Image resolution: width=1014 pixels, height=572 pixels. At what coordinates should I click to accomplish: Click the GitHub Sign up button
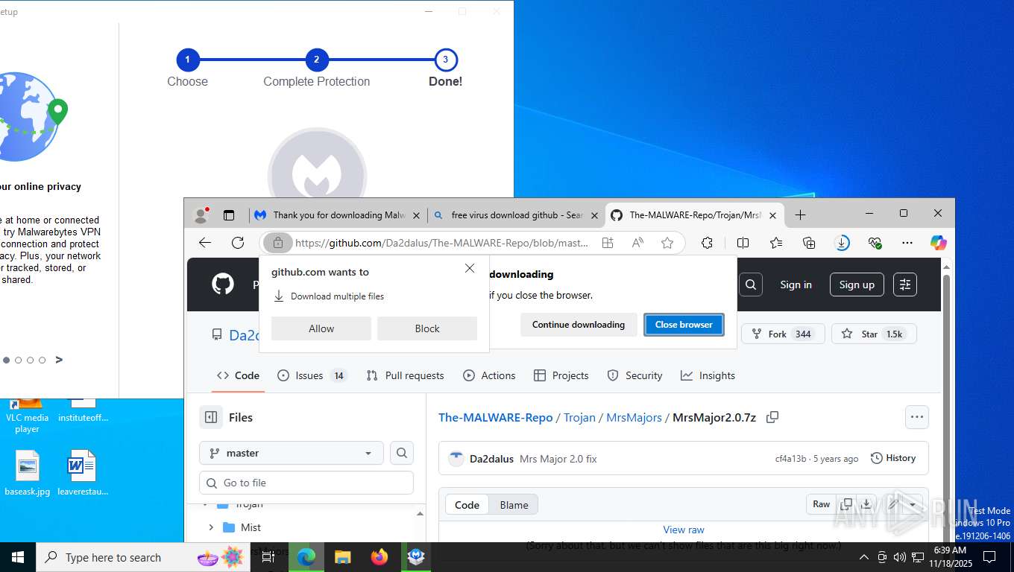tap(857, 285)
